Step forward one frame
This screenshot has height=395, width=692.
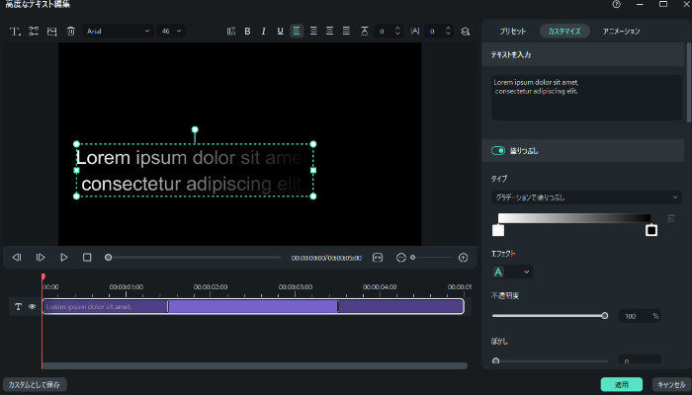click(x=41, y=258)
